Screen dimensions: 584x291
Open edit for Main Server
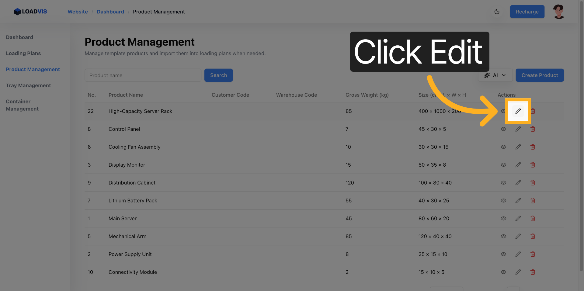pos(518,219)
